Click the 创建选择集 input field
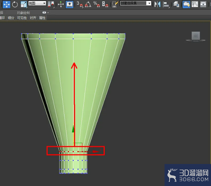 (133, 3)
